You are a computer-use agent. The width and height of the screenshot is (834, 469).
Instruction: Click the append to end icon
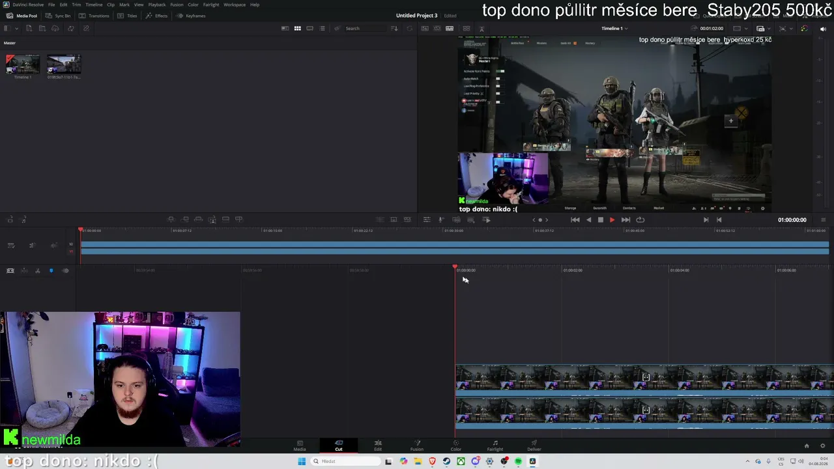(186, 220)
